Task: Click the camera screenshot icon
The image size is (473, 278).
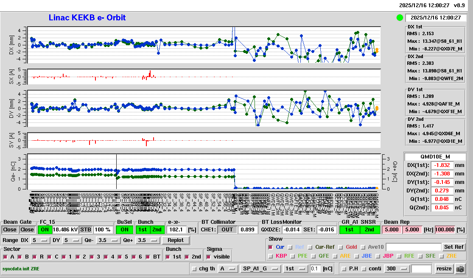Action: [x=459, y=269]
